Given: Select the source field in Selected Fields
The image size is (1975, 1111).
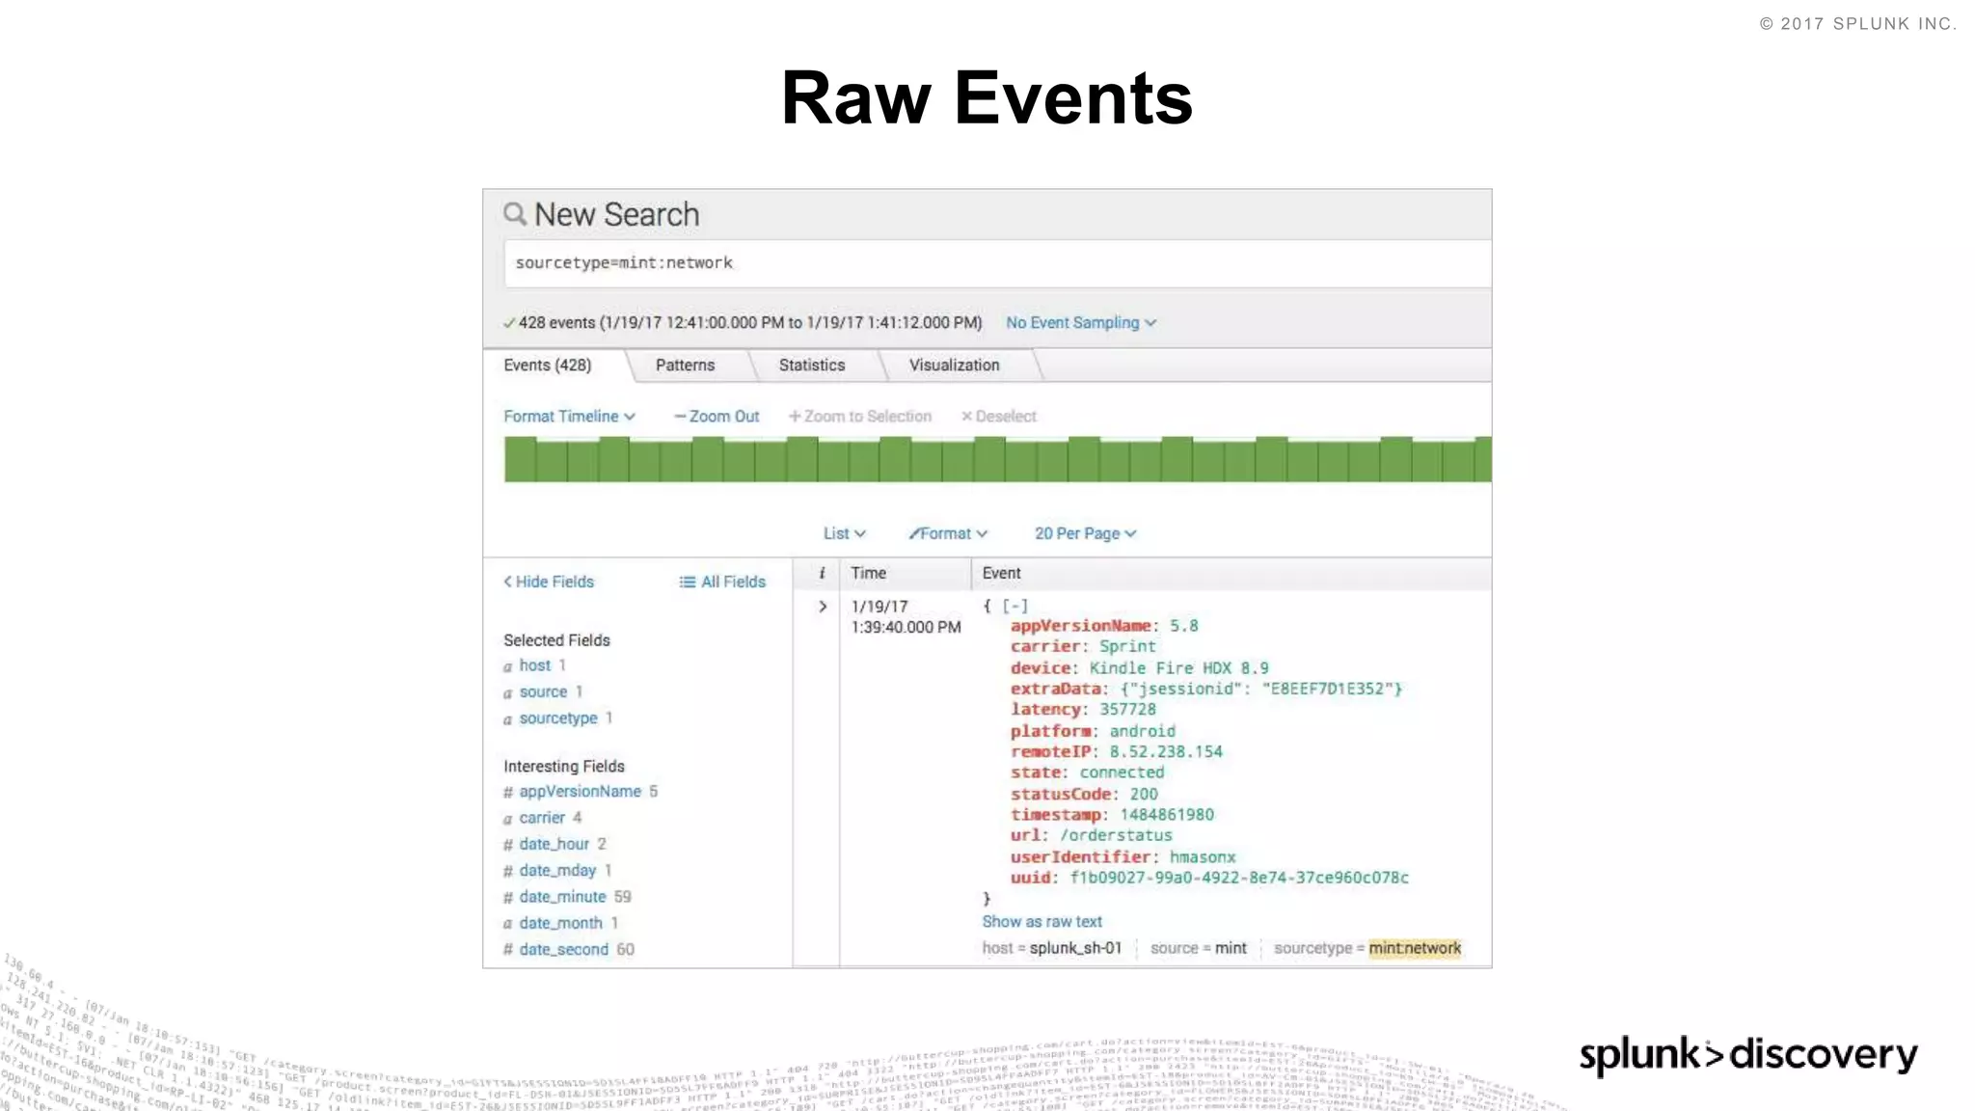Looking at the screenshot, I should (x=543, y=691).
